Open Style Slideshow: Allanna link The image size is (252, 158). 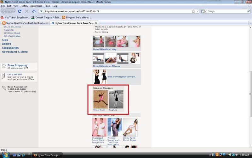[x=106, y=66]
